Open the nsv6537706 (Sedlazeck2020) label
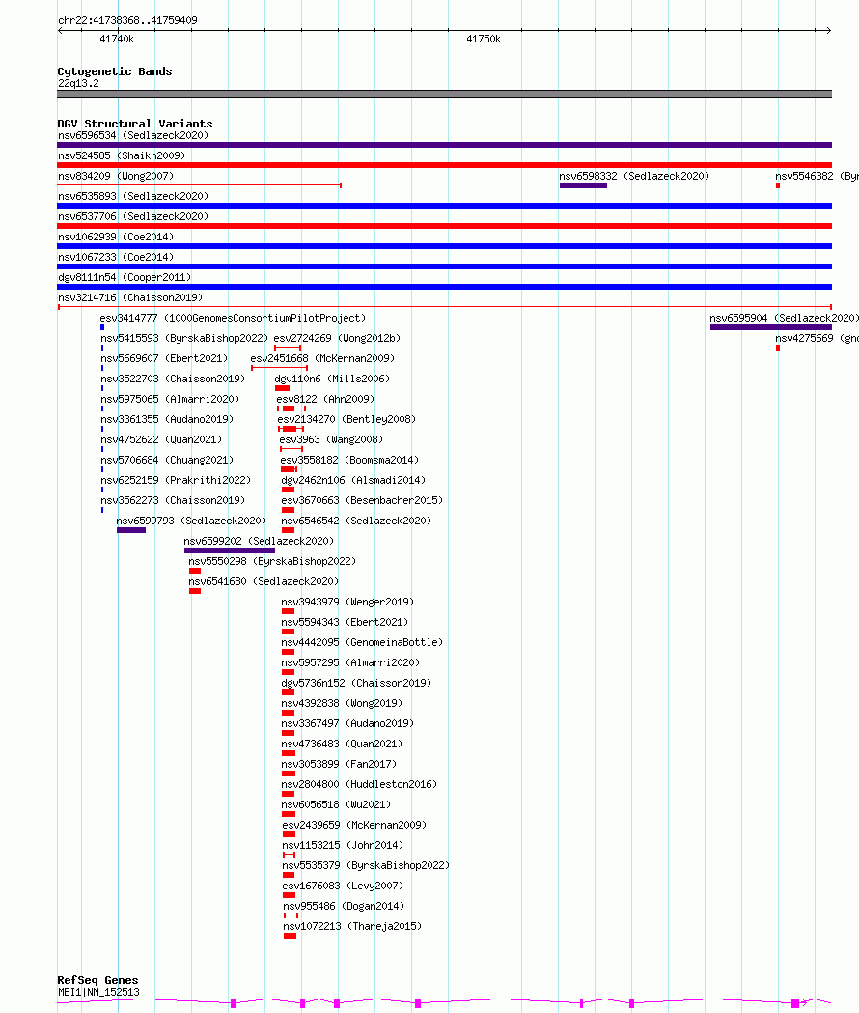Screen dimensions: 859x1013 pyautogui.click(x=133, y=216)
